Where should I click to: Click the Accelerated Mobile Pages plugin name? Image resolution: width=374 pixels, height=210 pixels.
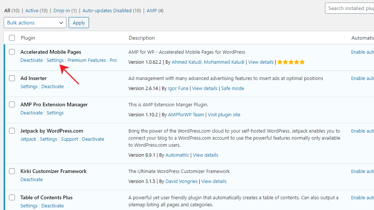pos(51,52)
